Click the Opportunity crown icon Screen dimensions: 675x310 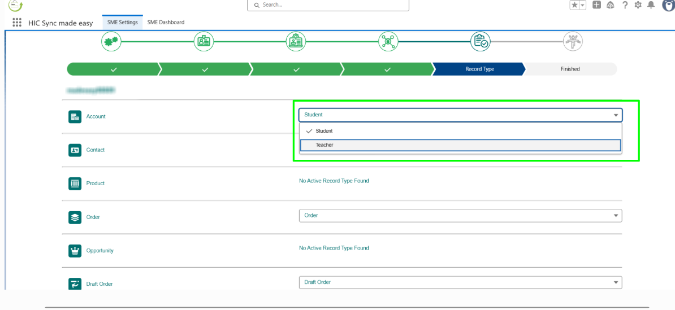75,251
